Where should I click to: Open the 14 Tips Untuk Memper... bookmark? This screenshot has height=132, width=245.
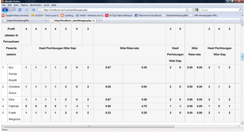click(x=119, y=15)
